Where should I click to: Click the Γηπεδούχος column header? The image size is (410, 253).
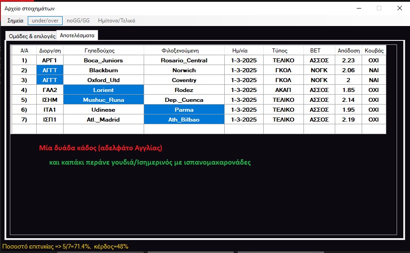point(103,50)
